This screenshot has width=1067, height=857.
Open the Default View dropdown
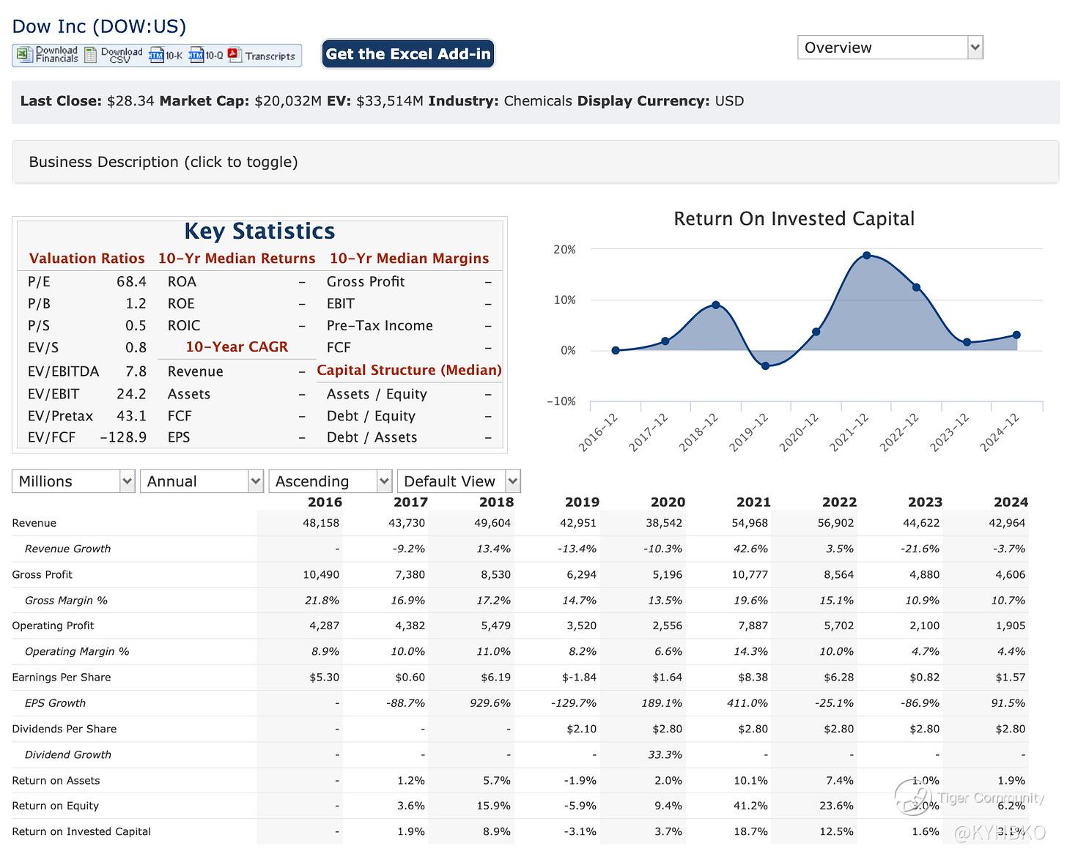coord(458,481)
